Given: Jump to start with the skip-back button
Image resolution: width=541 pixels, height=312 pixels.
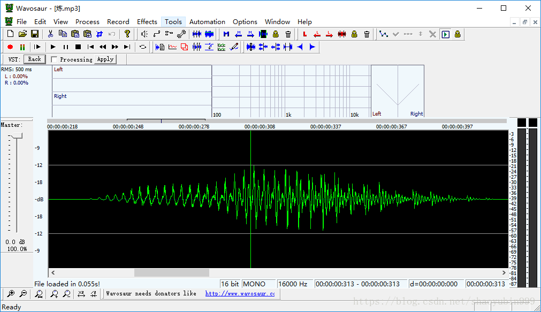Looking at the screenshot, I should pos(90,47).
